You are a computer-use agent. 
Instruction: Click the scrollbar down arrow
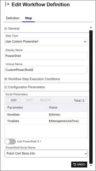tap(91, 166)
